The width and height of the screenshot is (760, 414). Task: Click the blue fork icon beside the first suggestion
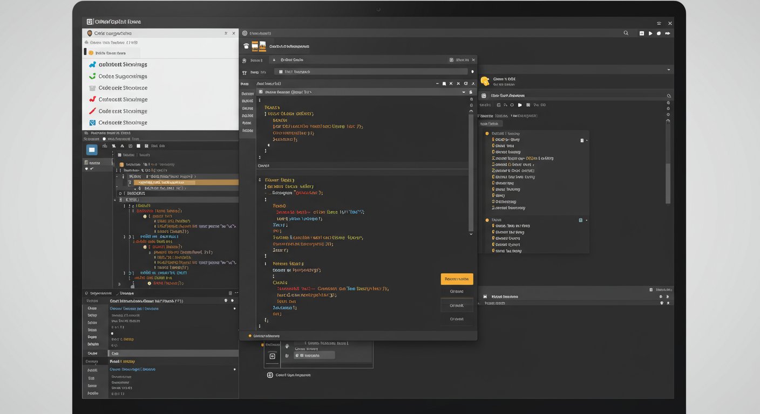click(93, 64)
